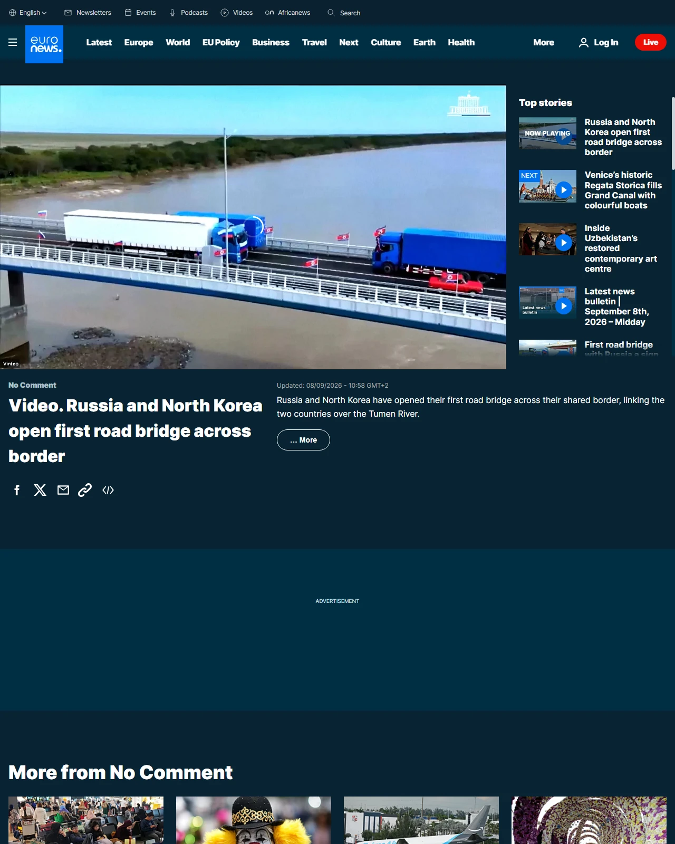Click the Euronews logo
The image size is (675, 844).
44,44
